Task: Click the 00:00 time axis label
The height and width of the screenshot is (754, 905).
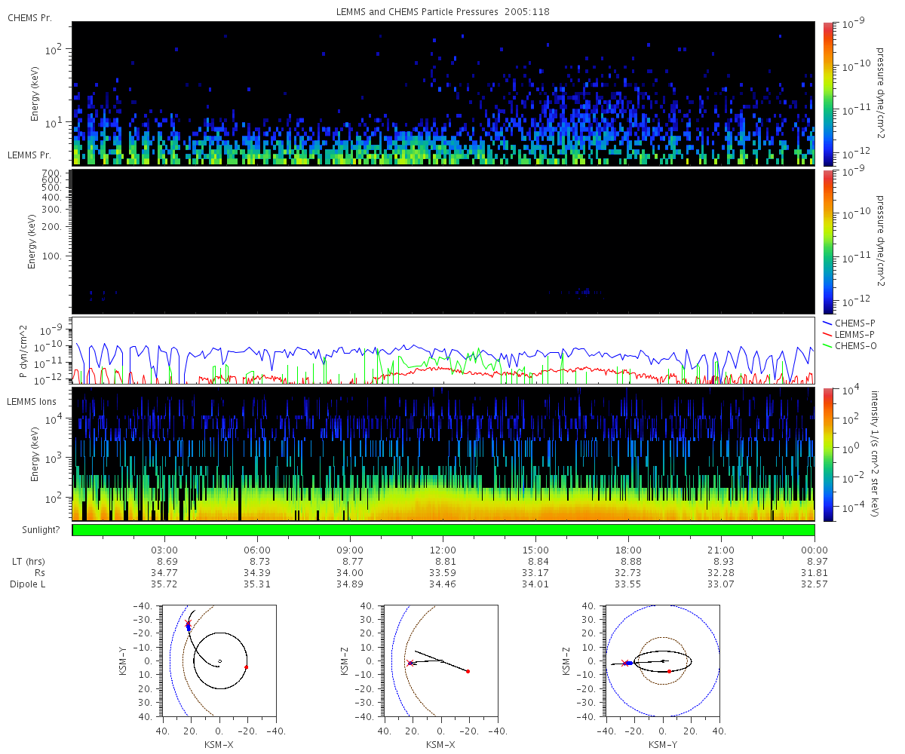Action: coord(814,550)
